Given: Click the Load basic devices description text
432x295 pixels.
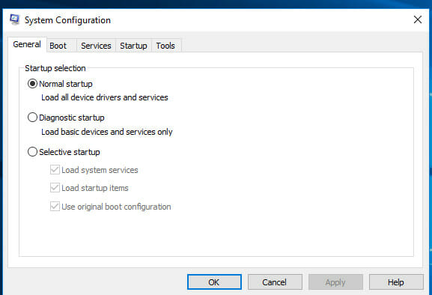Looking at the screenshot, I should [106, 132].
